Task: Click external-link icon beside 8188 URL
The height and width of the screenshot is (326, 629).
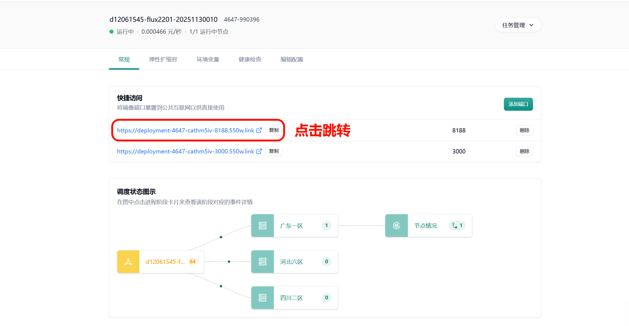Action: 259,130
